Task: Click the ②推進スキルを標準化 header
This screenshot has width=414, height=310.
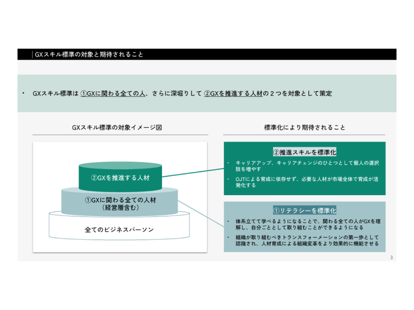Action: pos(305,152)
